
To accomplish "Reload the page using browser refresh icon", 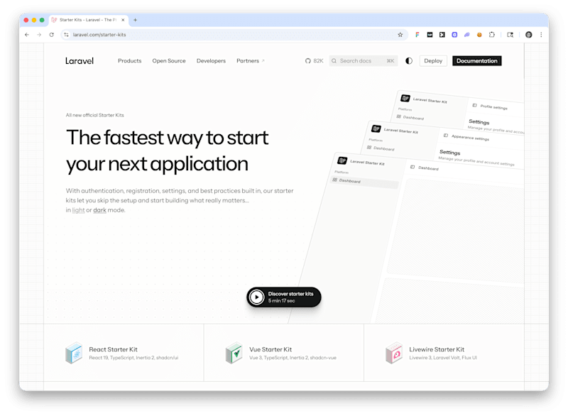I will click(51, 35).
